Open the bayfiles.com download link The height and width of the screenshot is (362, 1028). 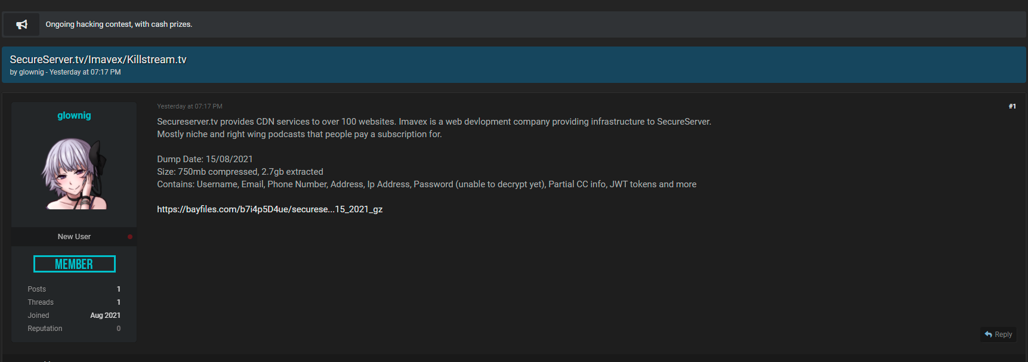coord(270,209)
